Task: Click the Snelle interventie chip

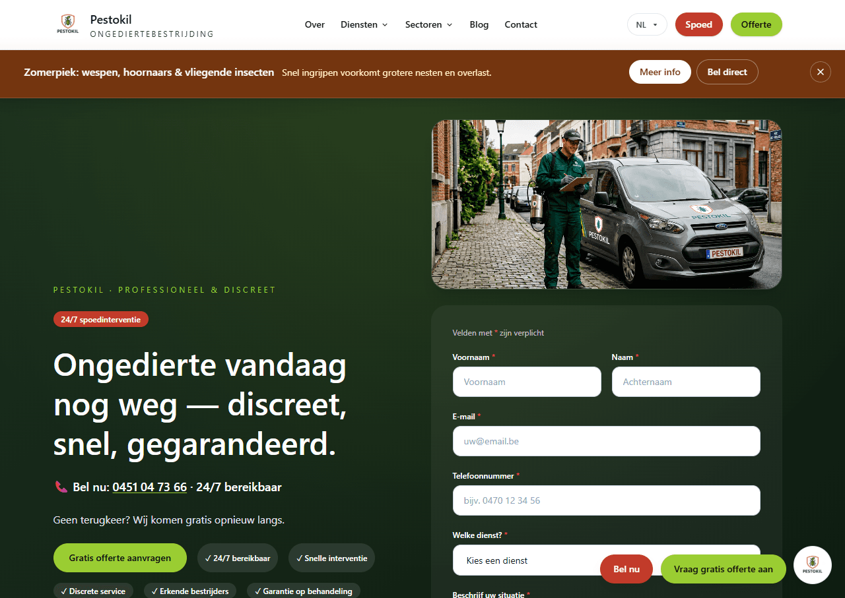Action: coord(331,558)
